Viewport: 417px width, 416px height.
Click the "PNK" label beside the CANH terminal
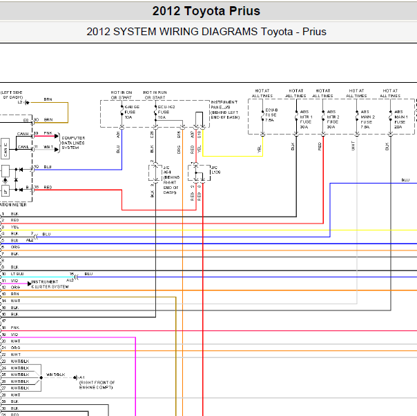point(48,133)
